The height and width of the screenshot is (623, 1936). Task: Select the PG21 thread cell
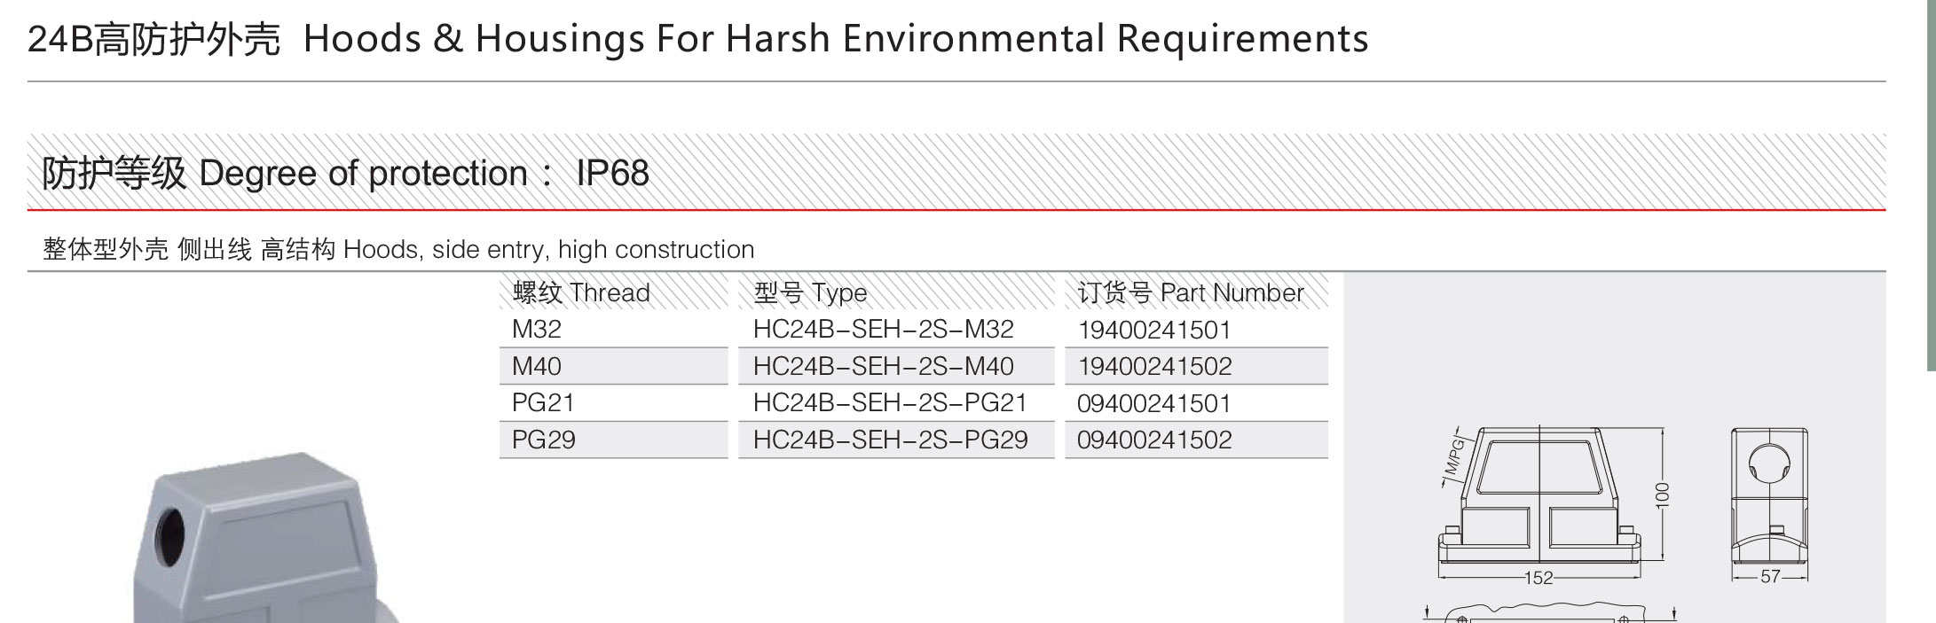(614, 403)
